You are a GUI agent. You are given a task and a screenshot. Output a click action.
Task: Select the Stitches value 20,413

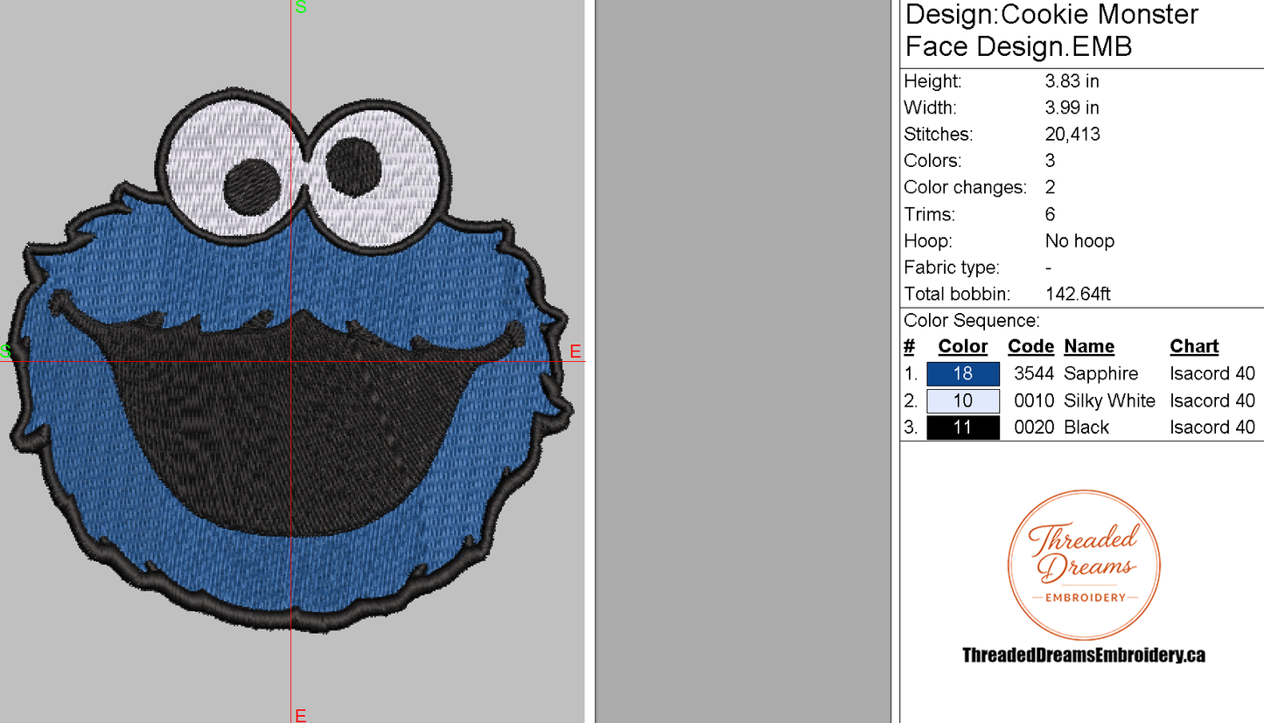coord(1072,135)
